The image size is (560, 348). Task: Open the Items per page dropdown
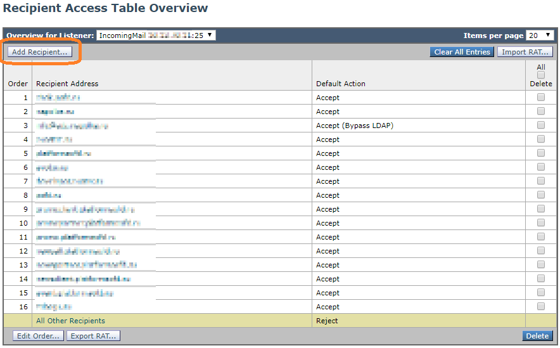click(540, 35)
